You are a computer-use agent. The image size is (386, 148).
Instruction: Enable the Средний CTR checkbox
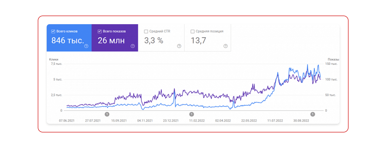coord(146,31)
